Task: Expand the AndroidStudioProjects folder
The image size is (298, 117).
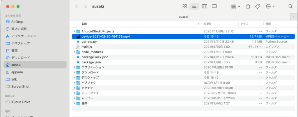Action: 74,31
